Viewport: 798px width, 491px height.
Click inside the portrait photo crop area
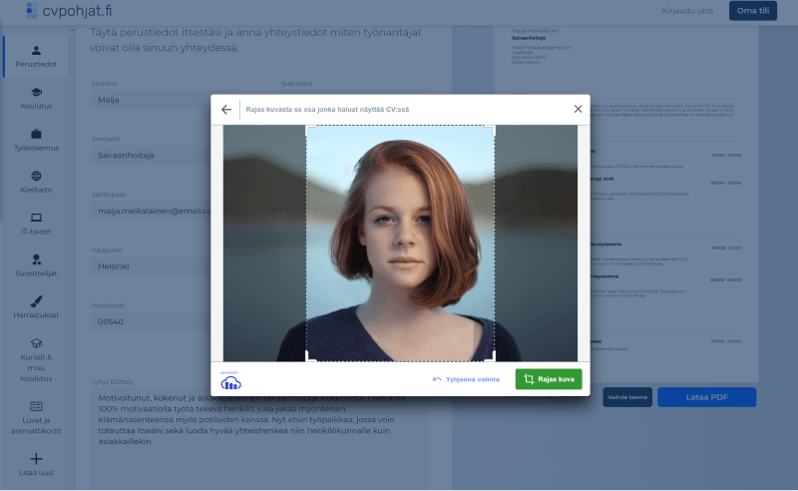400,244
